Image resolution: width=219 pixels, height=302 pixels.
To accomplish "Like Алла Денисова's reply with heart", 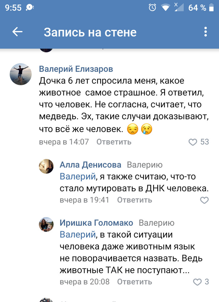I will [204, 200].
